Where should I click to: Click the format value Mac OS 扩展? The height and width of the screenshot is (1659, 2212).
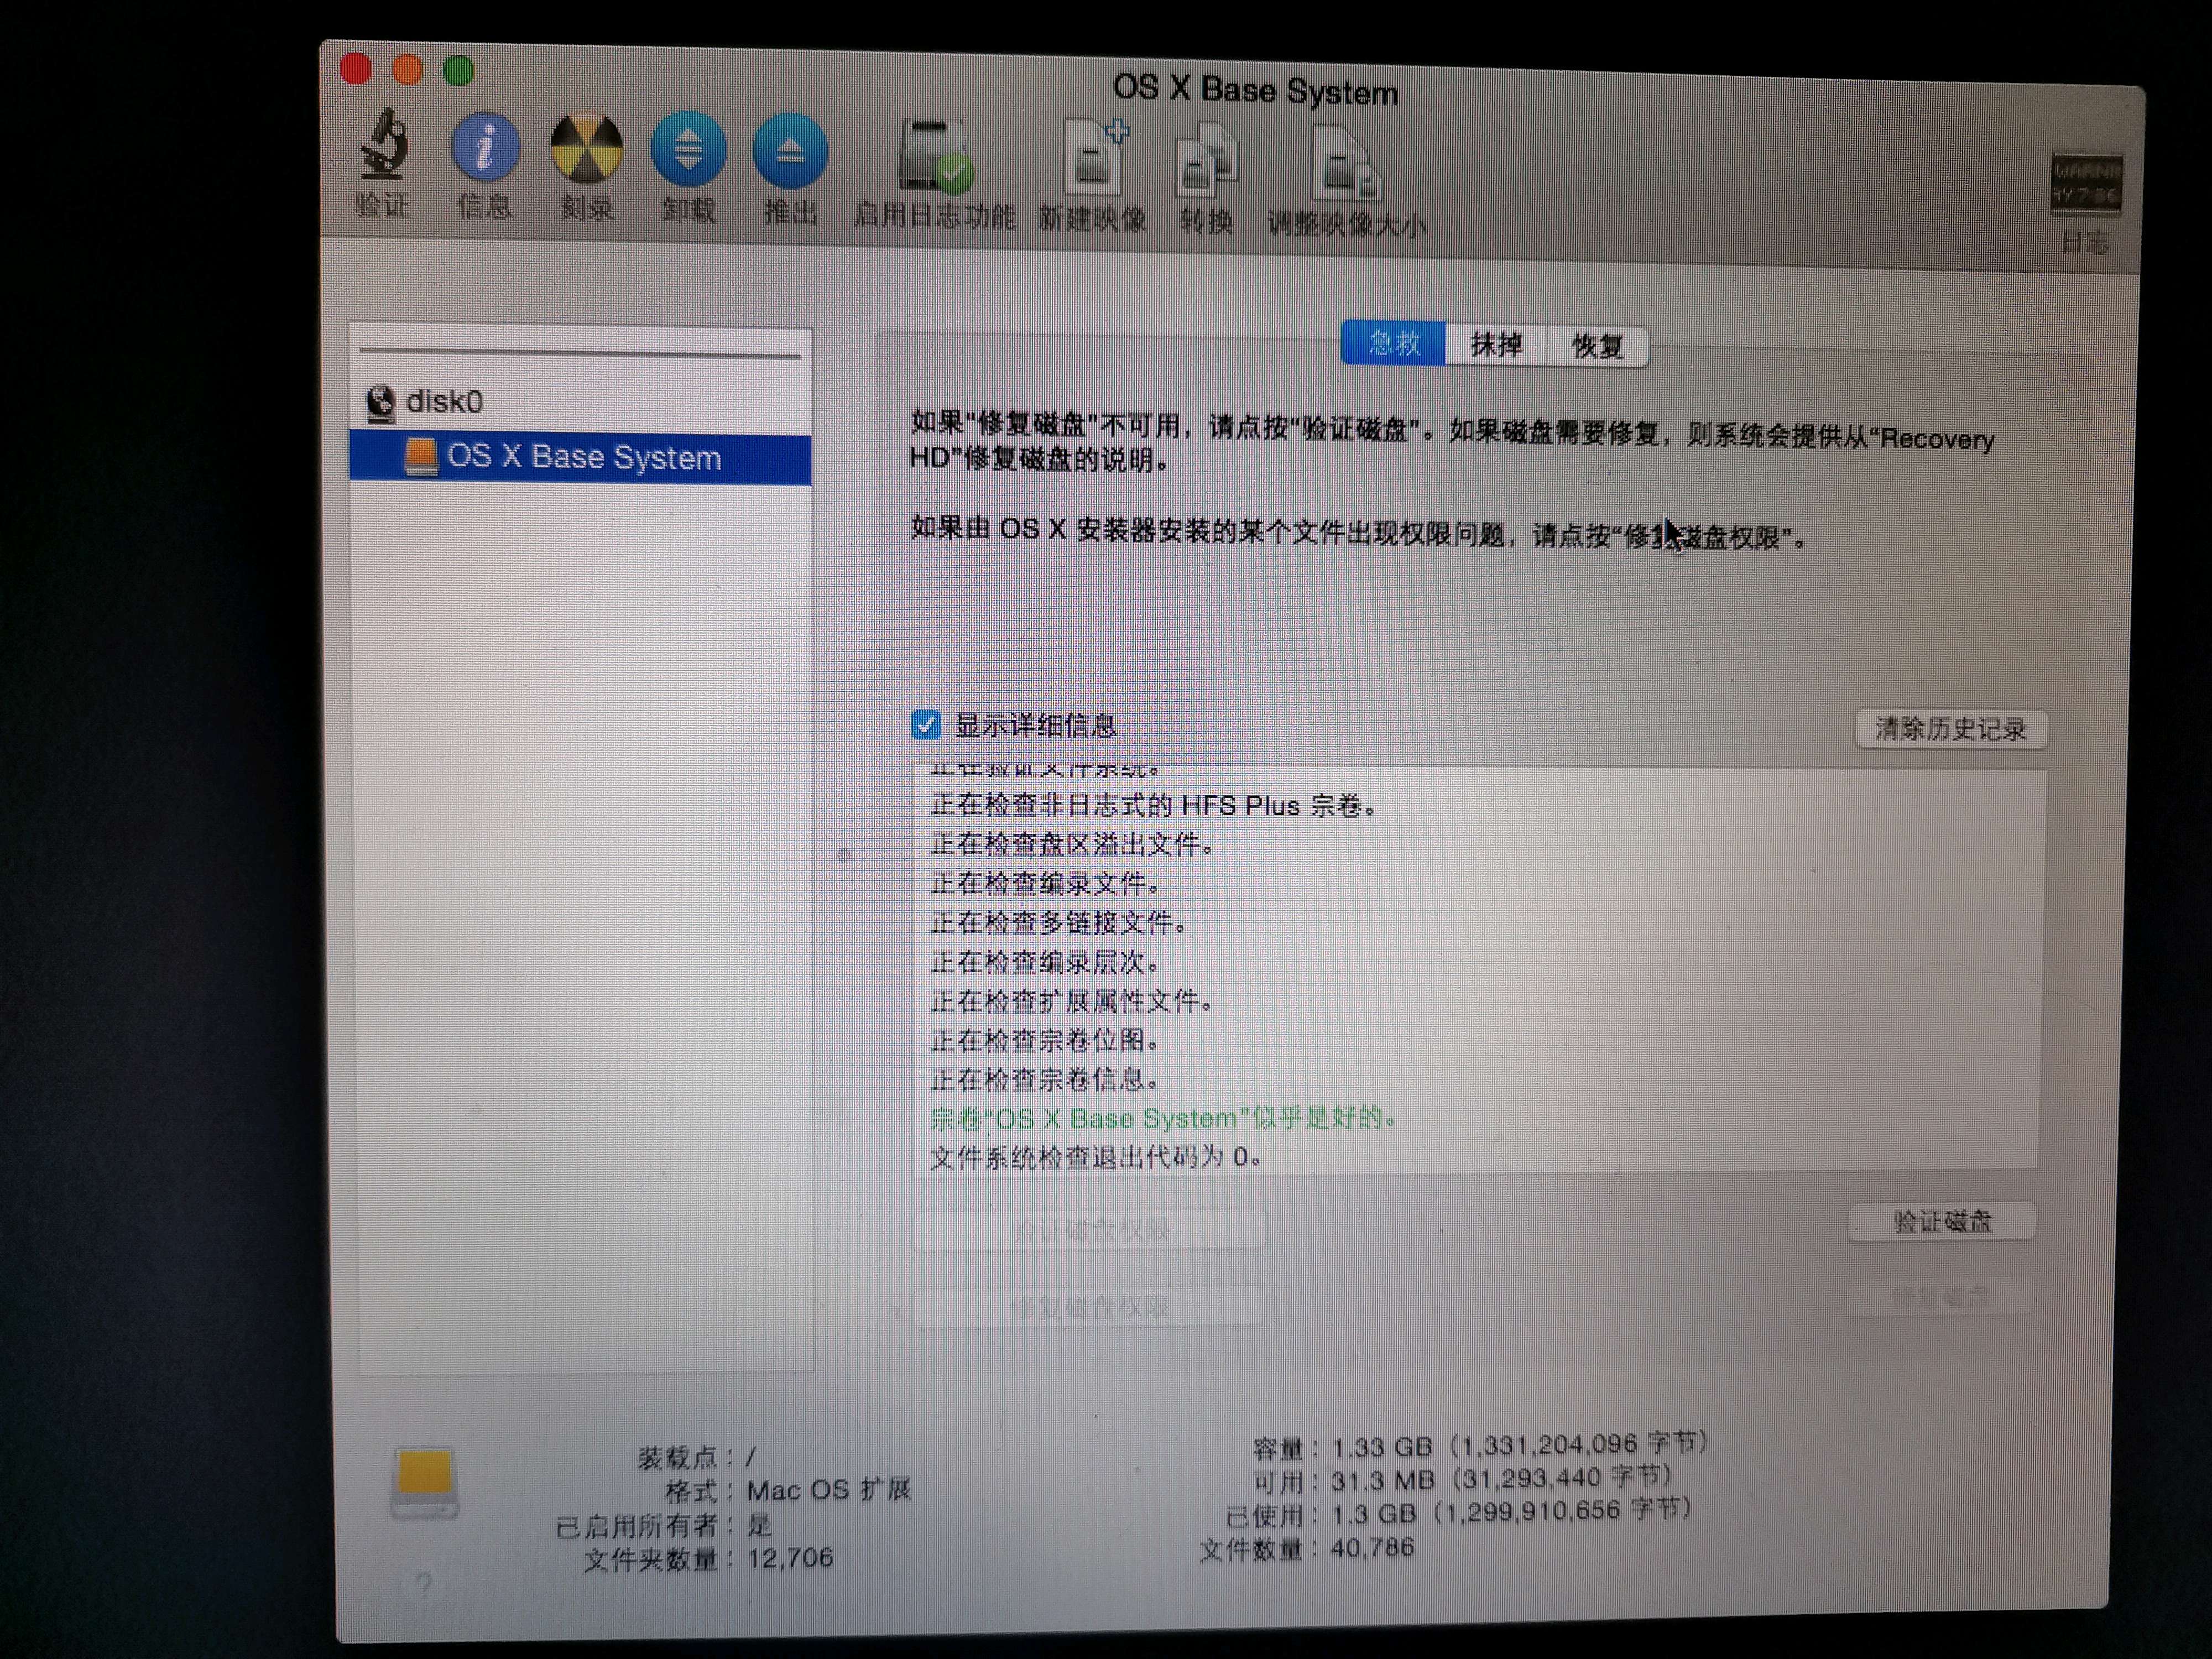(829, 1490)
